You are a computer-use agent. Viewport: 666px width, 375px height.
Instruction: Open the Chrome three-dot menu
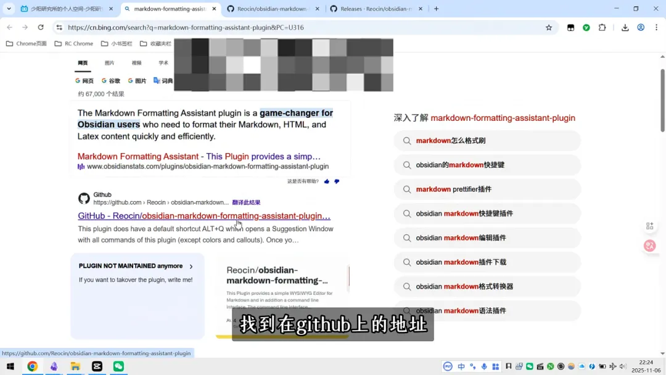pyautogui.click(x=656, y=28)
